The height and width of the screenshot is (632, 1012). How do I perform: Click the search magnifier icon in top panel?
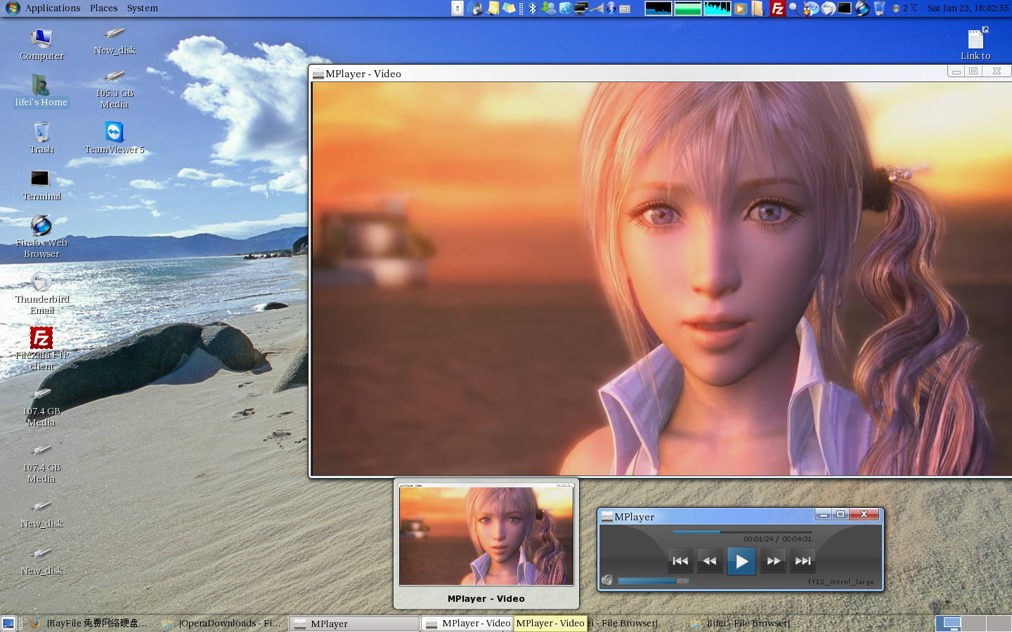(793, 8)
